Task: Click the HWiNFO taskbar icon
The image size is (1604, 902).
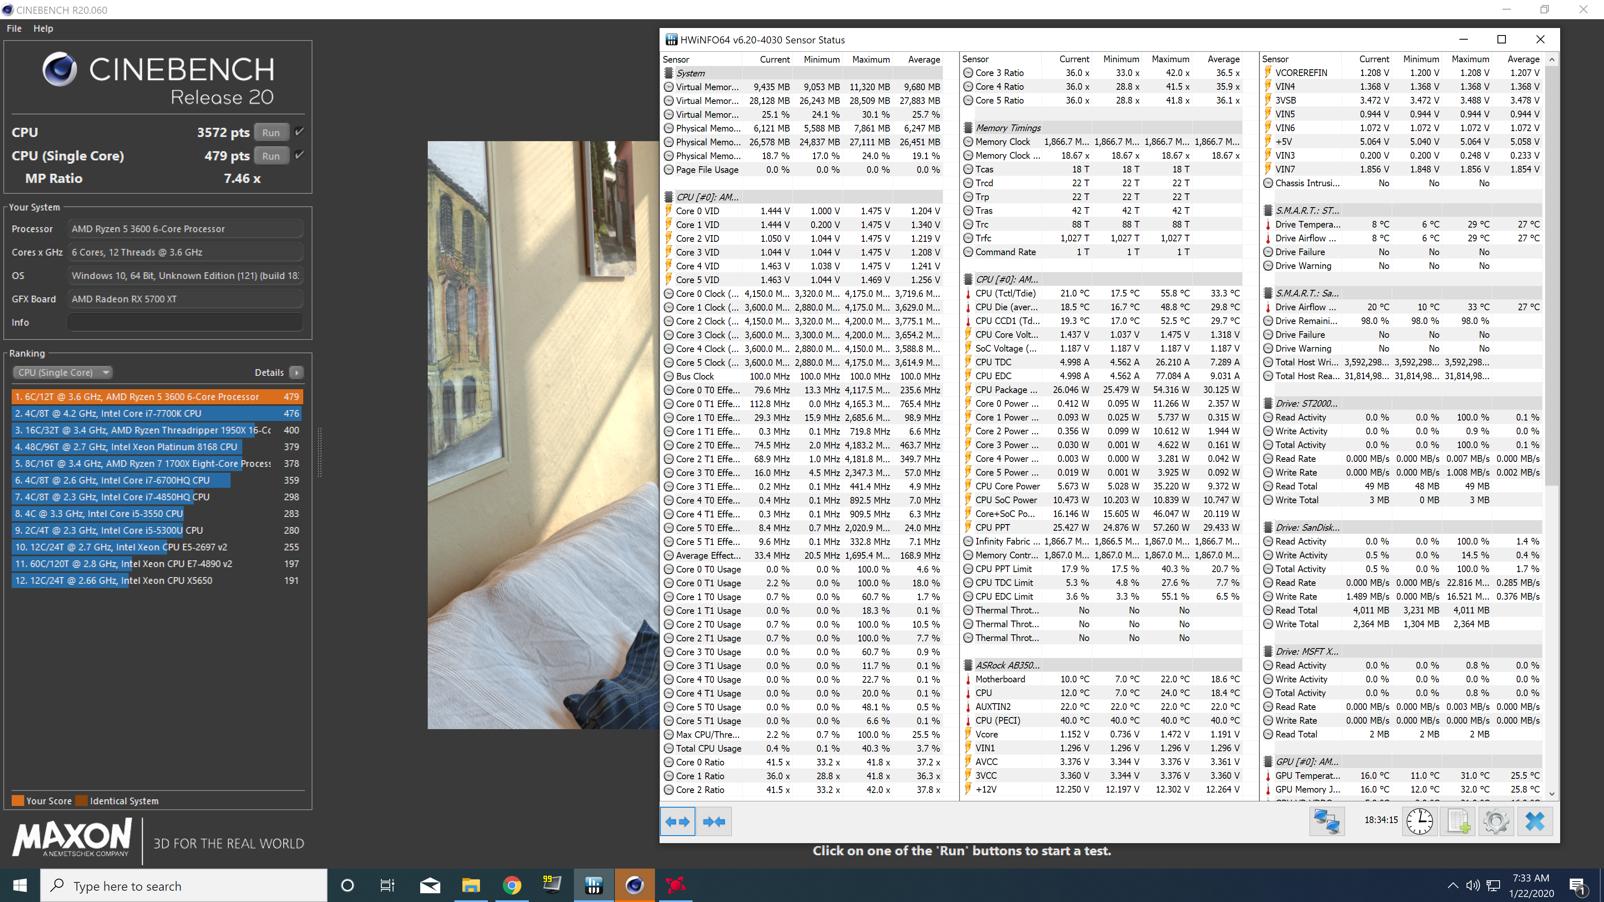Action: coord(594,885)
